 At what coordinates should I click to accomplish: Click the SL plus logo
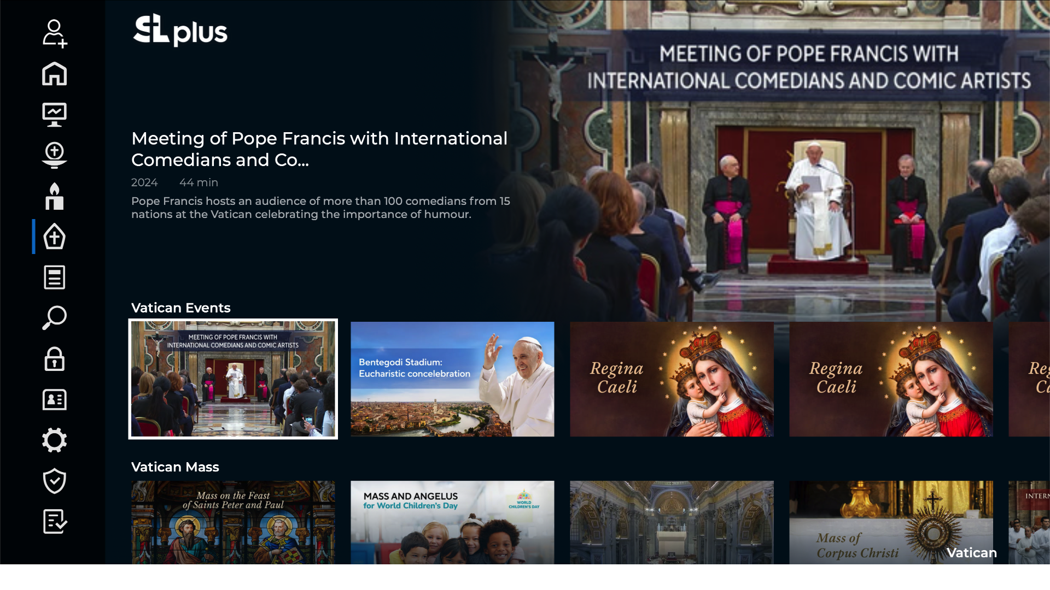pos(180,30)
